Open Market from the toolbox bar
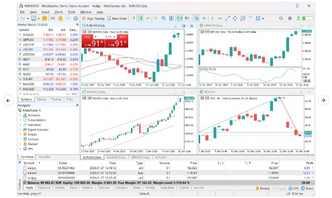 click(263, 188)
